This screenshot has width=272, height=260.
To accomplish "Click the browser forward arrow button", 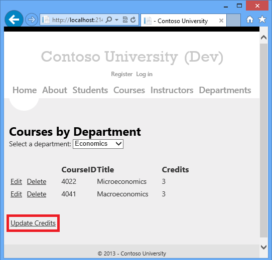I will pyautogui.click(x=32, y=20).
